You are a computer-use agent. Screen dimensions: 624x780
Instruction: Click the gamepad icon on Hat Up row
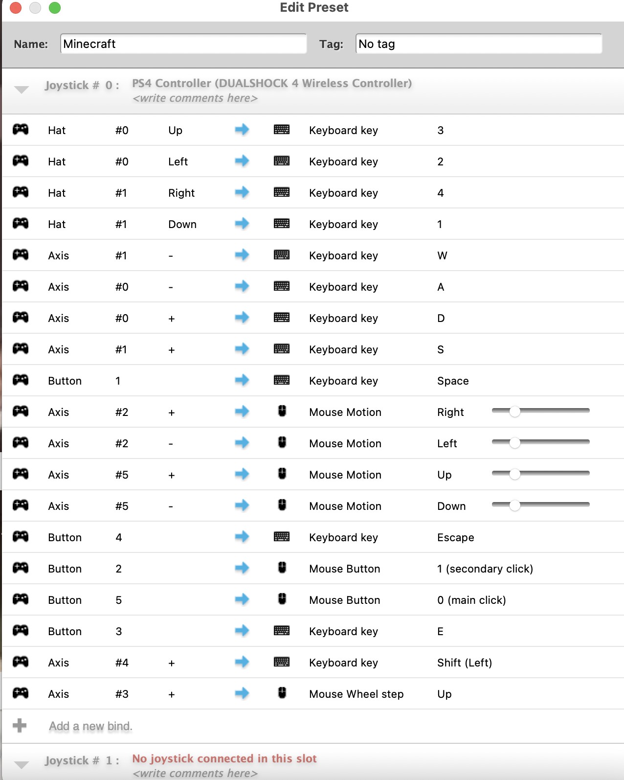click(21, 130)
